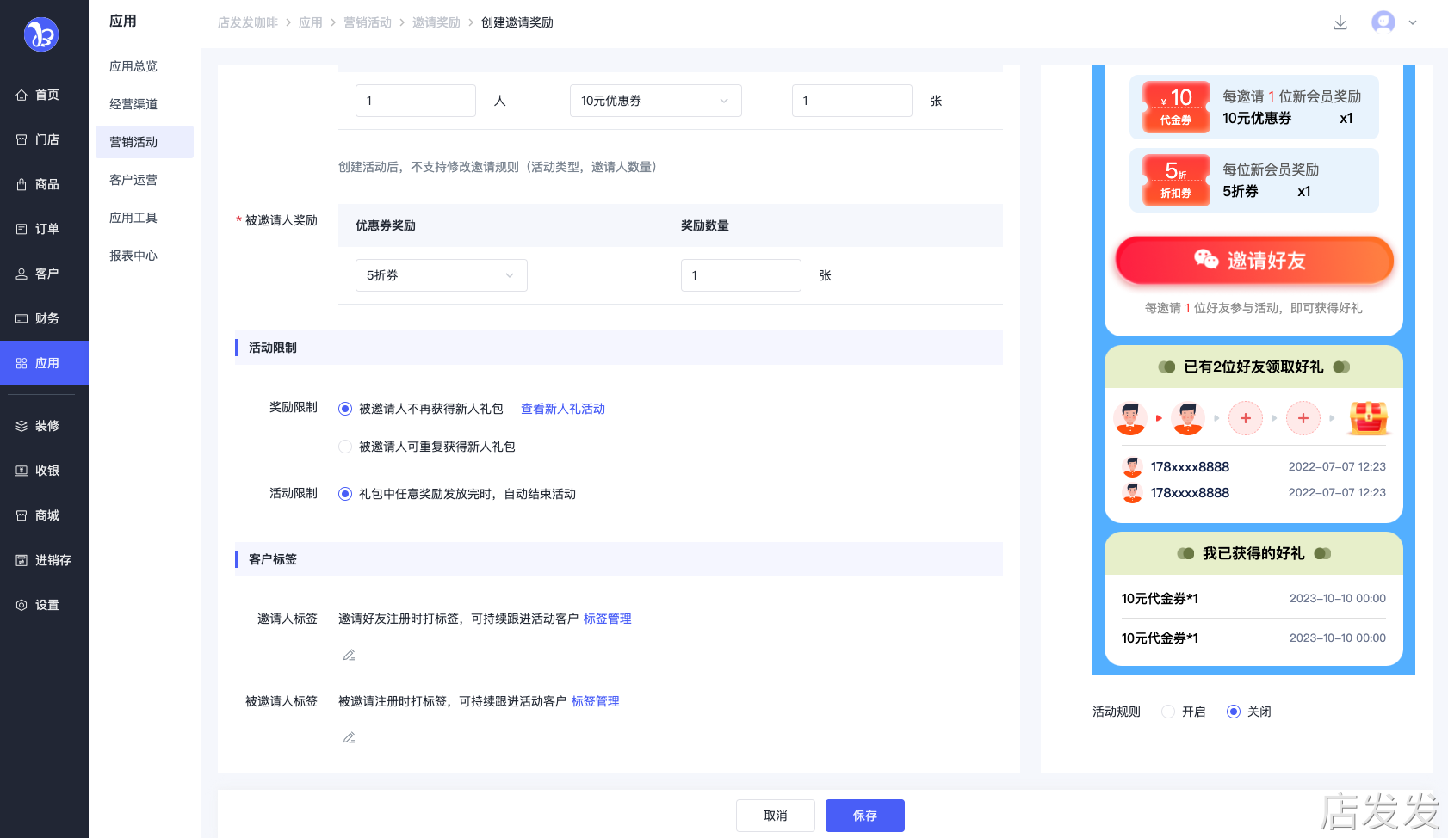The height and width of the screenshot is (838, 1448).
Task: Click the first plus invite slot in preview
Action: (x=1245, y=418)
